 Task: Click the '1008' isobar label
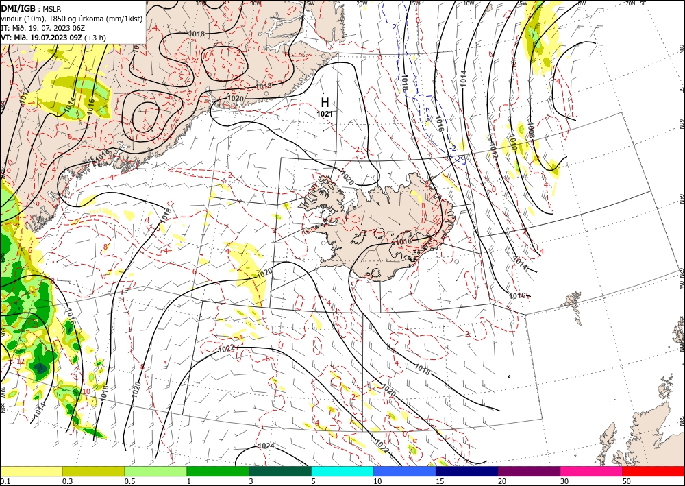point(530,130)
